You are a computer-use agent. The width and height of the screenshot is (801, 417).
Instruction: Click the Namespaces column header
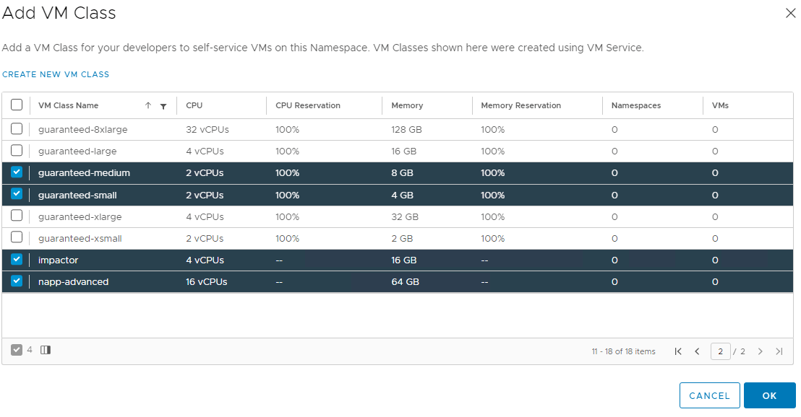pos(636,105)
